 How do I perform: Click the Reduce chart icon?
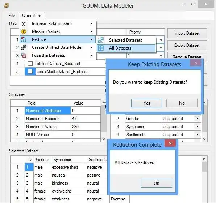pos(24,39)
